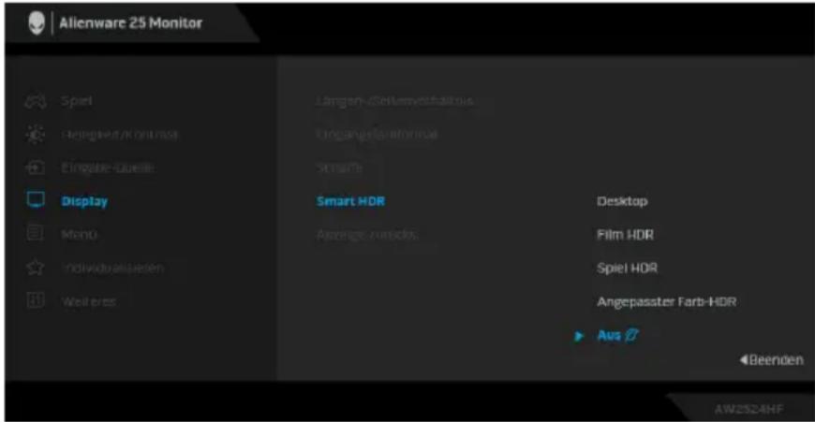
Task: Open the Helligkeit/Kontrast menu label
Action: [x=120, y=135]
